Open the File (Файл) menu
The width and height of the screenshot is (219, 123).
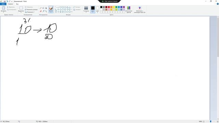coord(3,4)
